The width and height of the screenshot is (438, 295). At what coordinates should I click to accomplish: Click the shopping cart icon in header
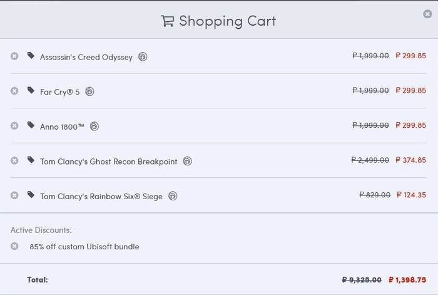pos(167,21)
